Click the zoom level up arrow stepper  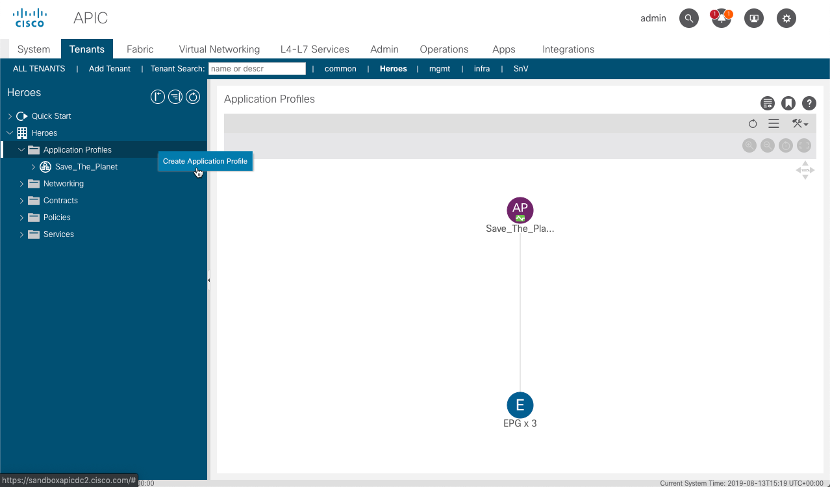click(805, 164)
